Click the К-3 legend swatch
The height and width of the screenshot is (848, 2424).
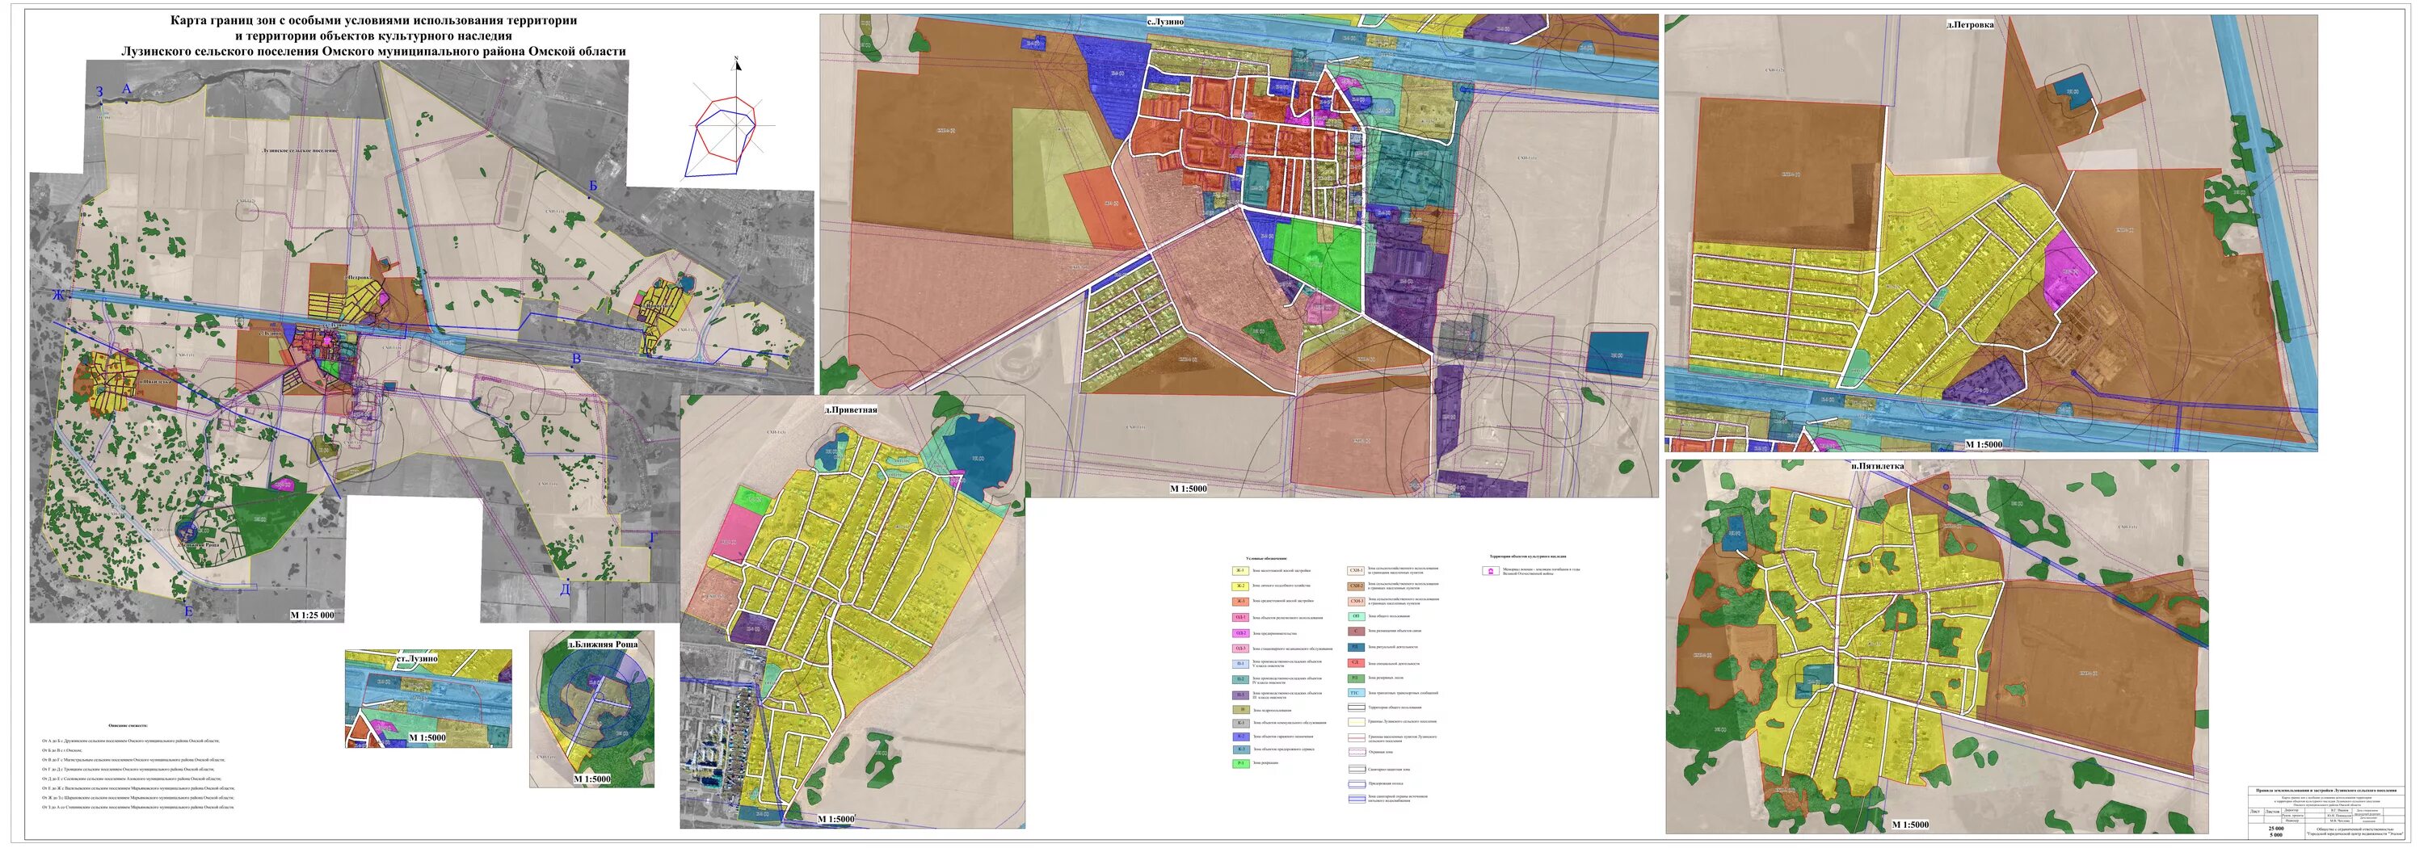click(x=1241, y=749)
